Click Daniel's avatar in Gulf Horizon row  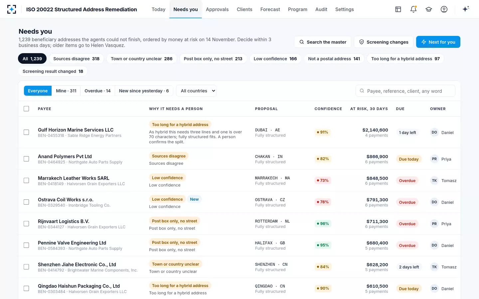pos(434,132)
